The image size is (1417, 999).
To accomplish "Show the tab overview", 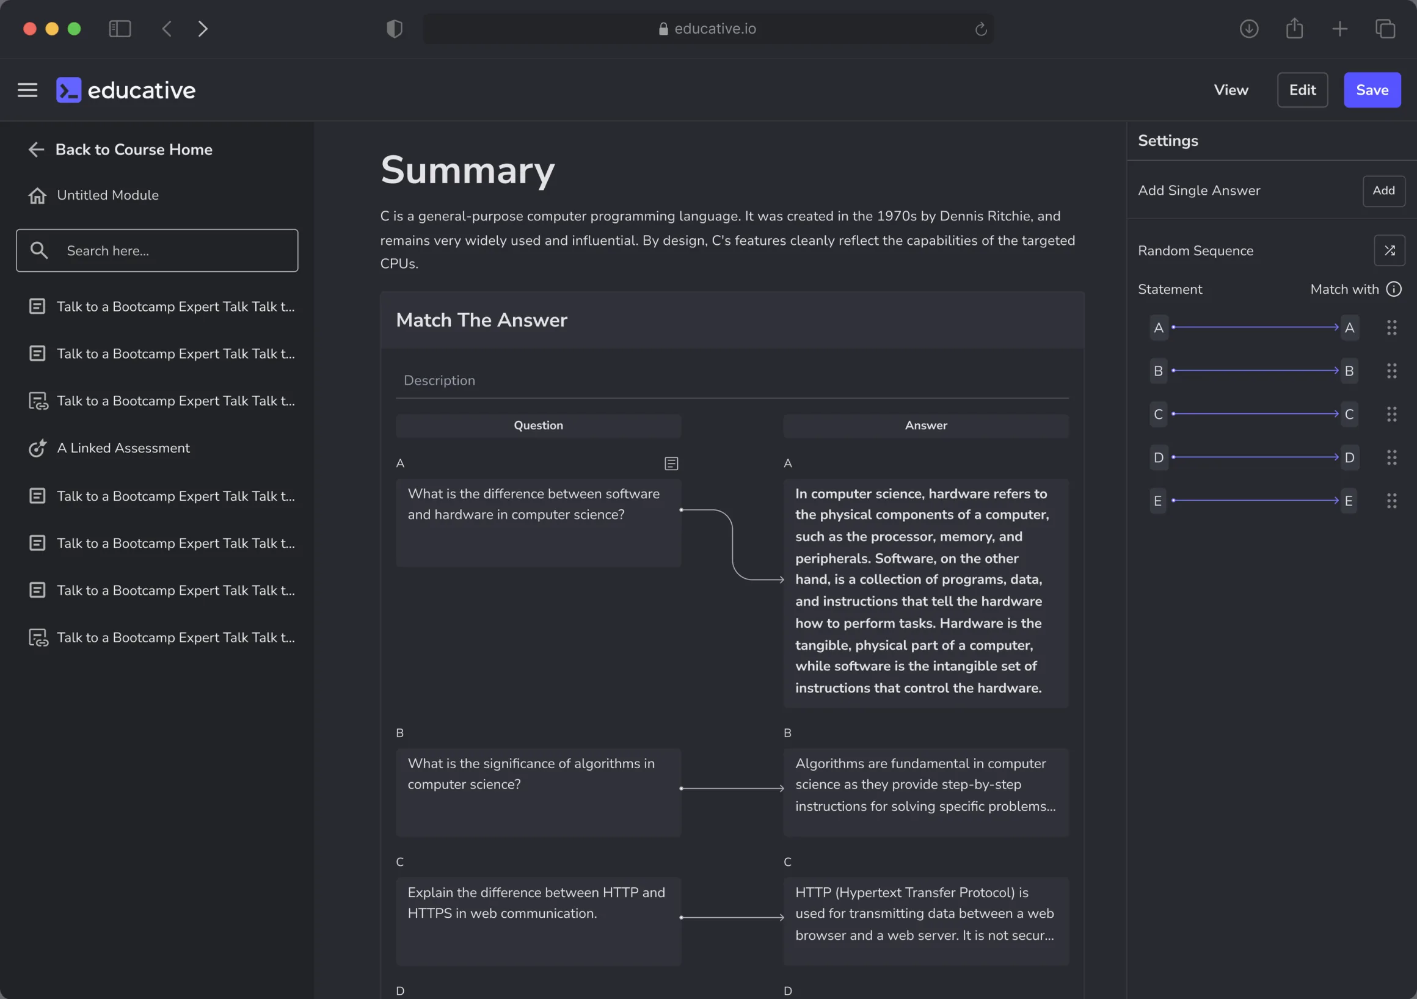I will pos(1385,29).
